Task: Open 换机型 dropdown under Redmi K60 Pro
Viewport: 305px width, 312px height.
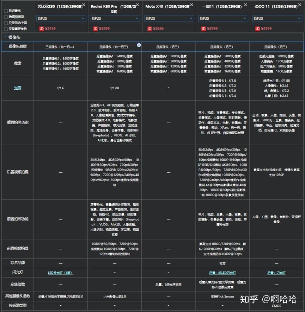Action: (115, 18)
